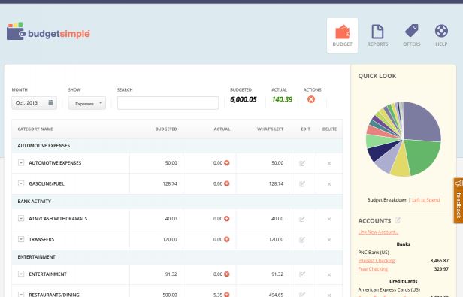Click the Budget Breakdown label

pos(387,200)
